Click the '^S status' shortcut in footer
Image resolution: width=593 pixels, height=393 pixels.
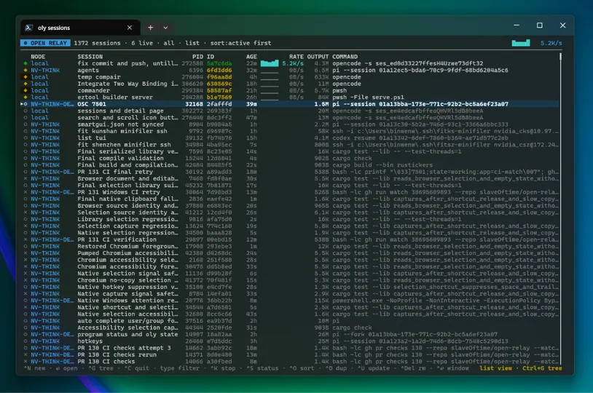tap(264, 368)
